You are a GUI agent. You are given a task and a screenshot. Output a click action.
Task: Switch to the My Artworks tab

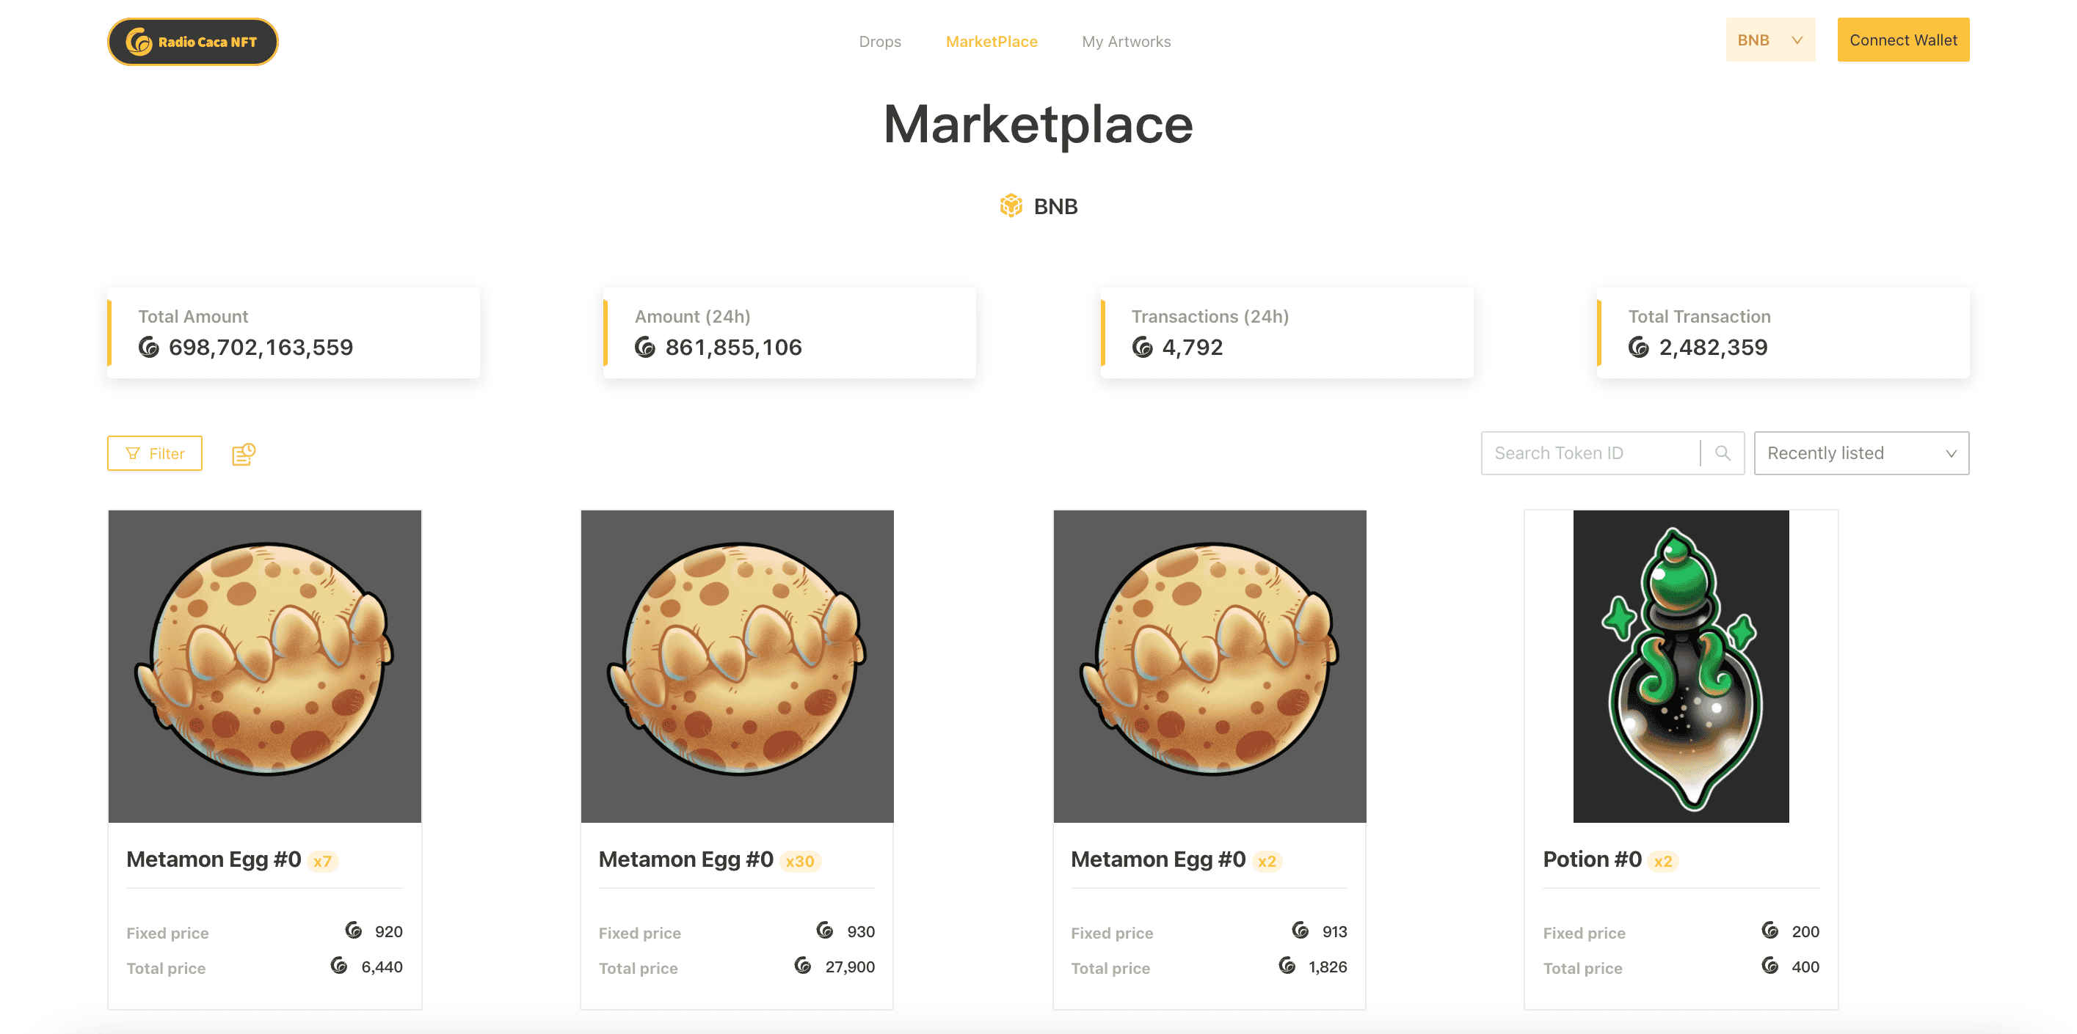point(1126,41)
